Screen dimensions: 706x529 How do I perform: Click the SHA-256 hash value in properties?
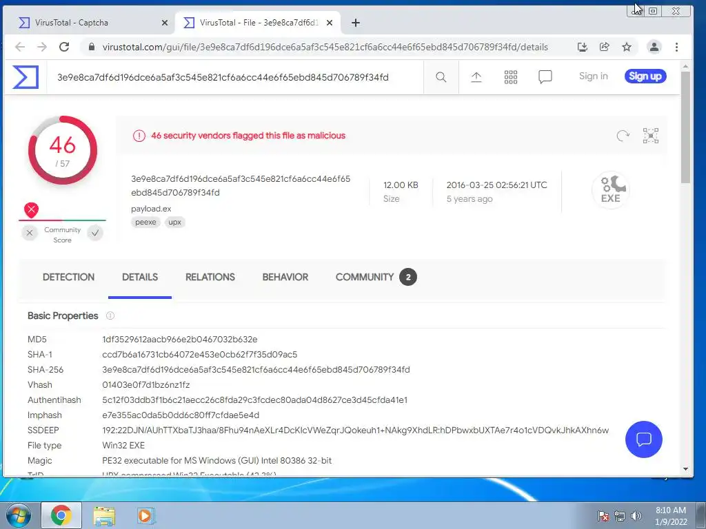point(256,370)
